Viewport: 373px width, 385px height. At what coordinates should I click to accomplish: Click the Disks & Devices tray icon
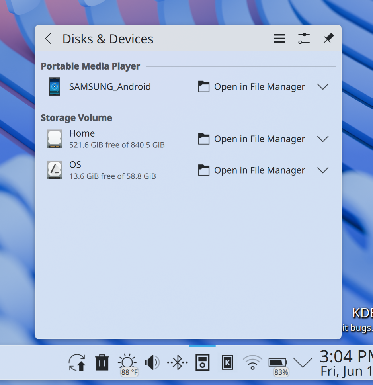[202, 362]
